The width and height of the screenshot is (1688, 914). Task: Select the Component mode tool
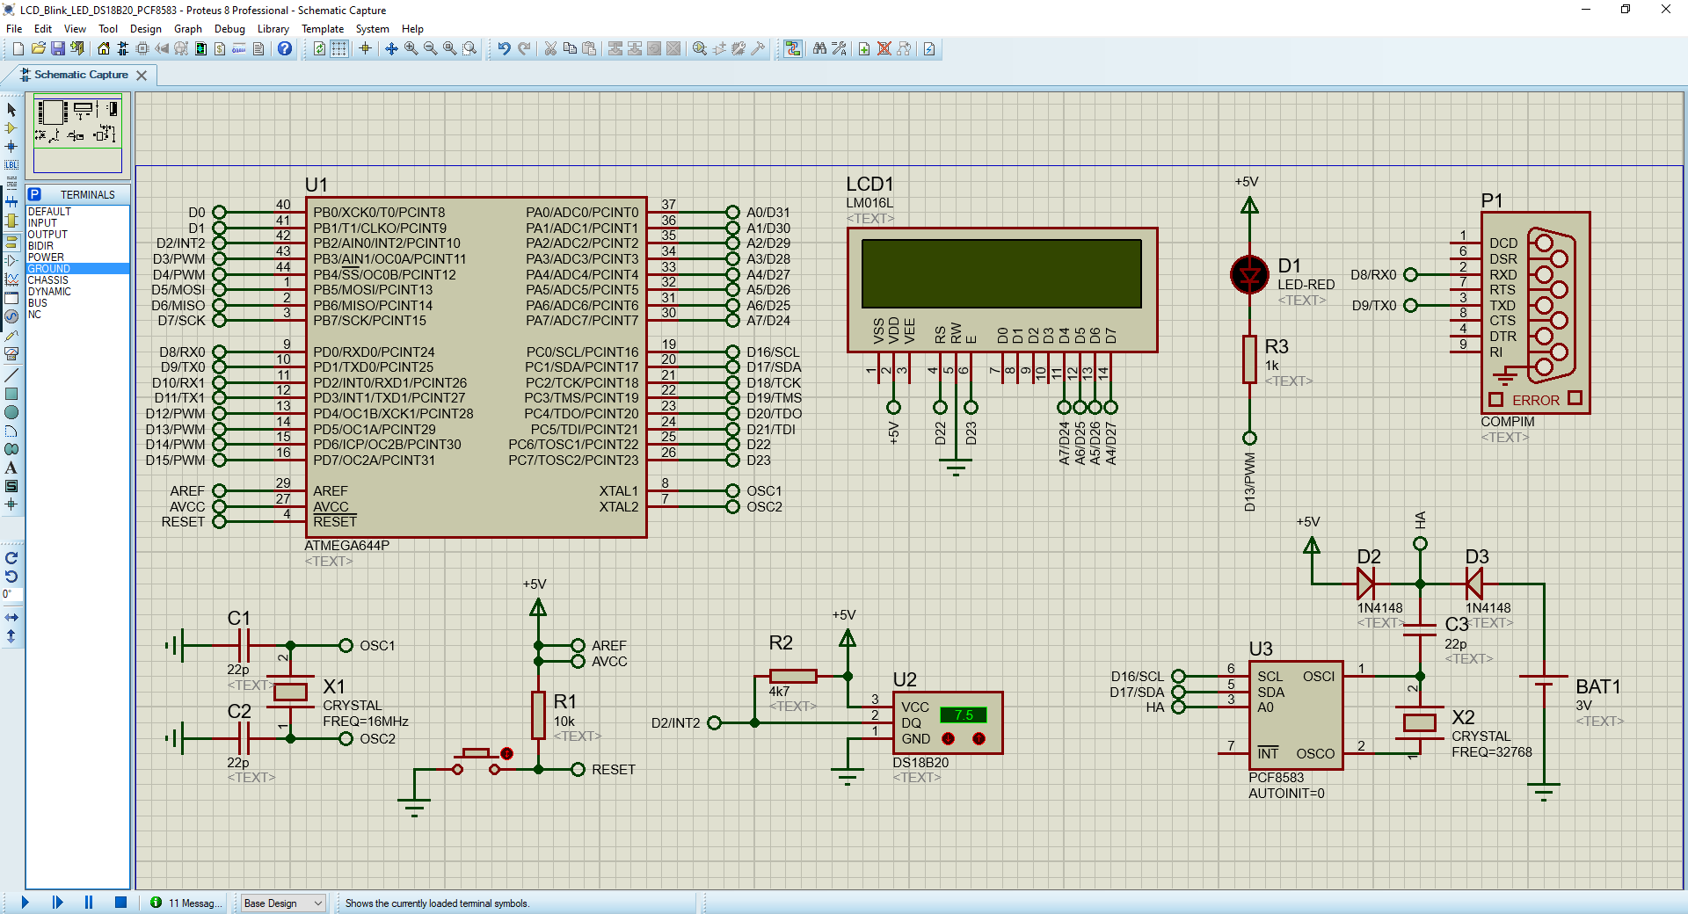pyautogui.click(x=11, y=128)
